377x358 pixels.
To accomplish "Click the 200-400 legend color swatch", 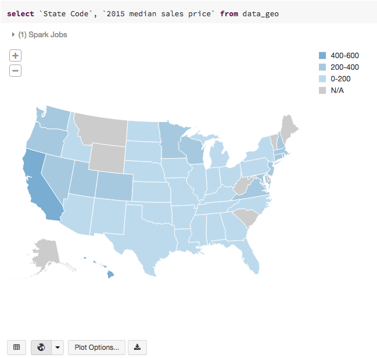I will 322,67.
